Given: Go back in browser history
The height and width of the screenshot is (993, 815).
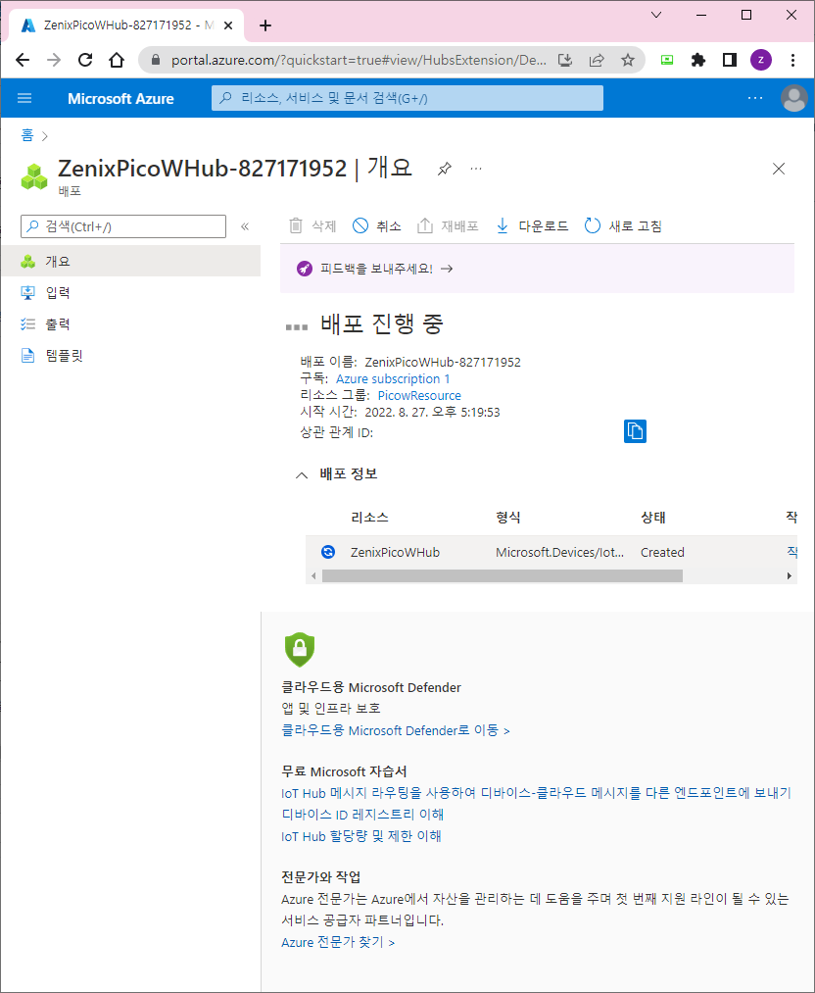Looking at the screenshot, I should pos(23,60).
